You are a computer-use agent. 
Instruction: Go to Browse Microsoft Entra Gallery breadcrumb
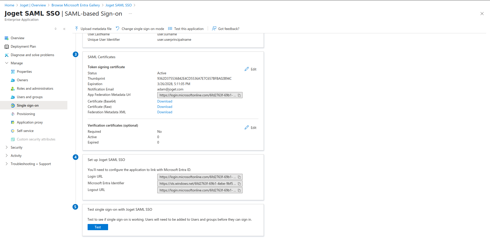pos(76,5)
